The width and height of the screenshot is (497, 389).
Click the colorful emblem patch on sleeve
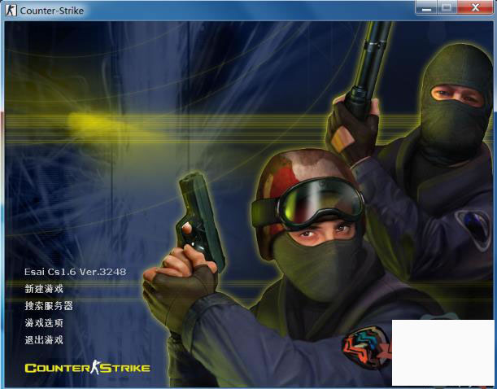point(365,347)
